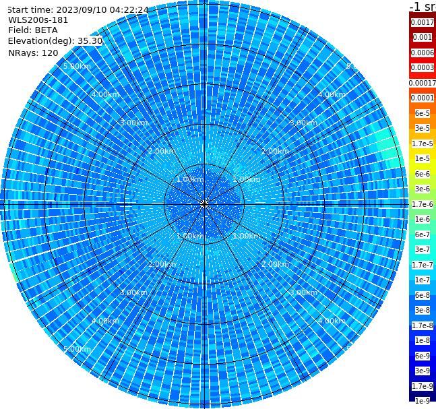Click the NRays: 120 label
Image resolution: width=436 pixels, height=409 pixels.
point(33,53)
